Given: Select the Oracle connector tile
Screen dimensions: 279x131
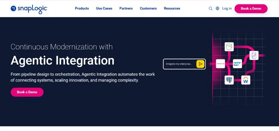Looking at the screenshot, I should pos(220,64).
